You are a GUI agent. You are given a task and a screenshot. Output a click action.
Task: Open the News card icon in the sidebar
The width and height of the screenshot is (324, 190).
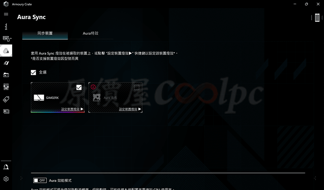[6, 111]
